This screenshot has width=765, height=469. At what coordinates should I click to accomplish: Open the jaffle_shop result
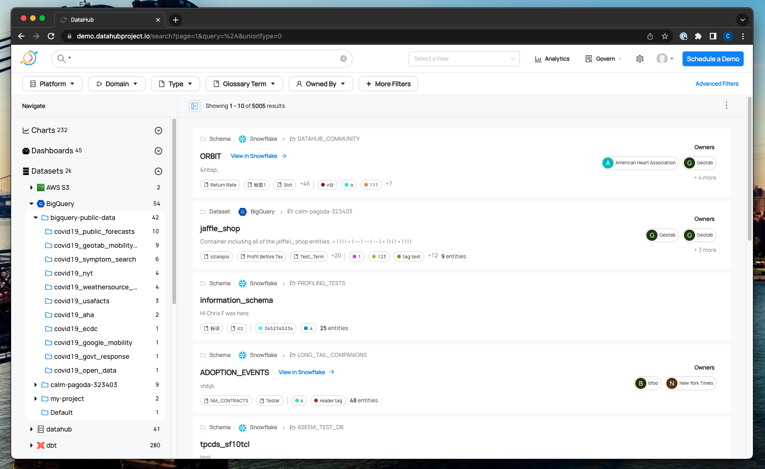[220, 229]
